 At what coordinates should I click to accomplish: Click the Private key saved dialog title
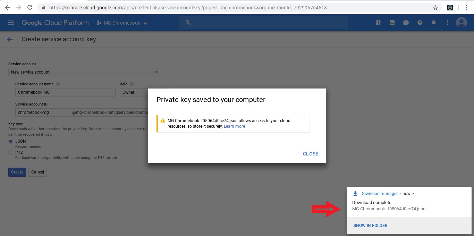click(x=211, y=100)
